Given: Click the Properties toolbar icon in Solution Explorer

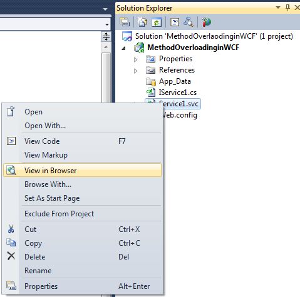Looking at the screenshot, I should [x=125, y=22].
